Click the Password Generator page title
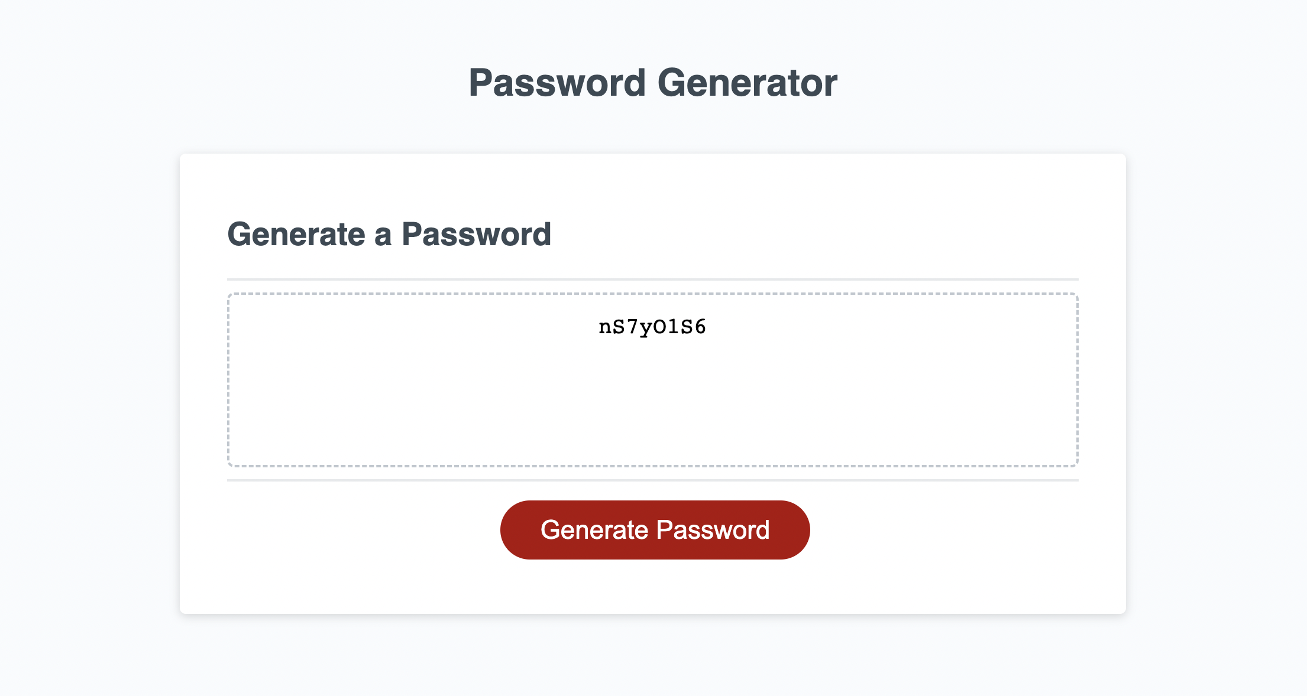Screen dimensions: 1307x696 (653, 83)
